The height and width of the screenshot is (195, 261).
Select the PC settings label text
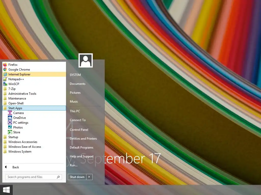point(21,123)
